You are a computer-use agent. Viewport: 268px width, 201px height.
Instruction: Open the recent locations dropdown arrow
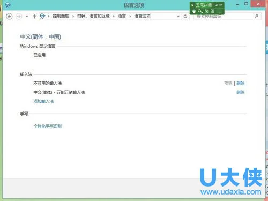pyautogui.click(x=27, y=16)
